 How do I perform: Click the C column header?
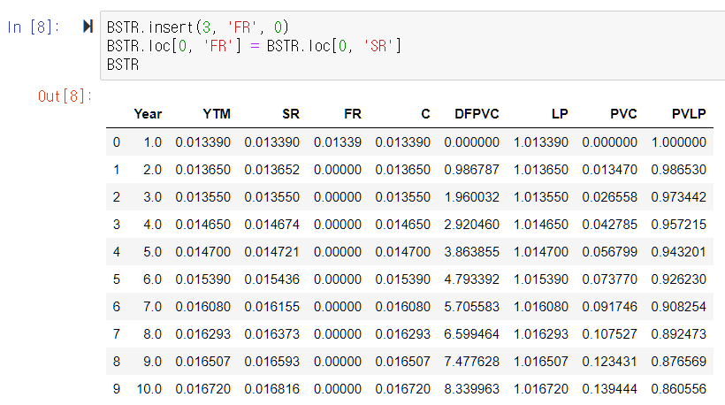coord(426,114)
